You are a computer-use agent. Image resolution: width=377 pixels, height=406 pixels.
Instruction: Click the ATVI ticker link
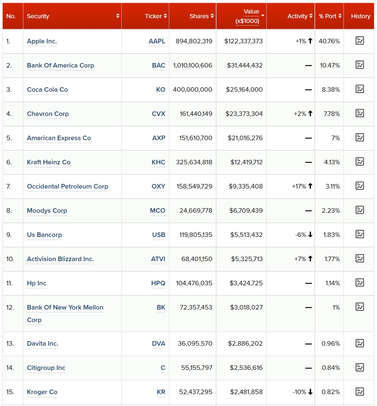(x=158, y=259)
